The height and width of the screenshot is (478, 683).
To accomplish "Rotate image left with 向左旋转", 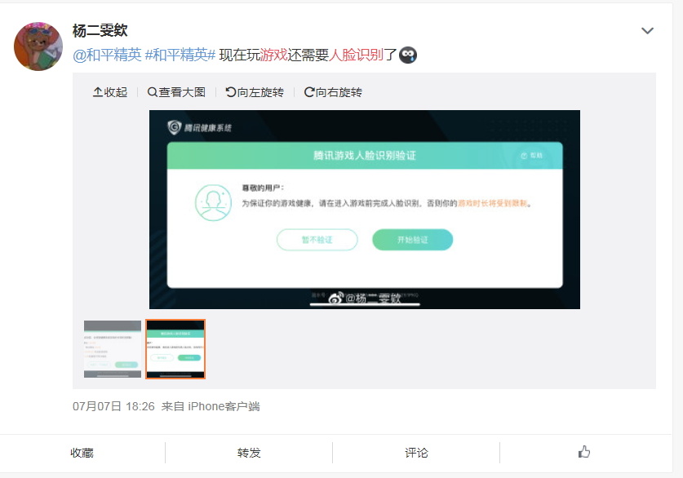I will [255, 92].
